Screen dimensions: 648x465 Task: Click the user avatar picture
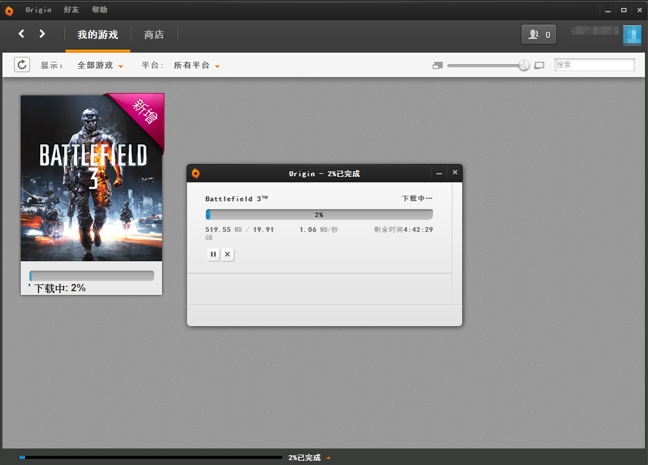tap(632, 35)
